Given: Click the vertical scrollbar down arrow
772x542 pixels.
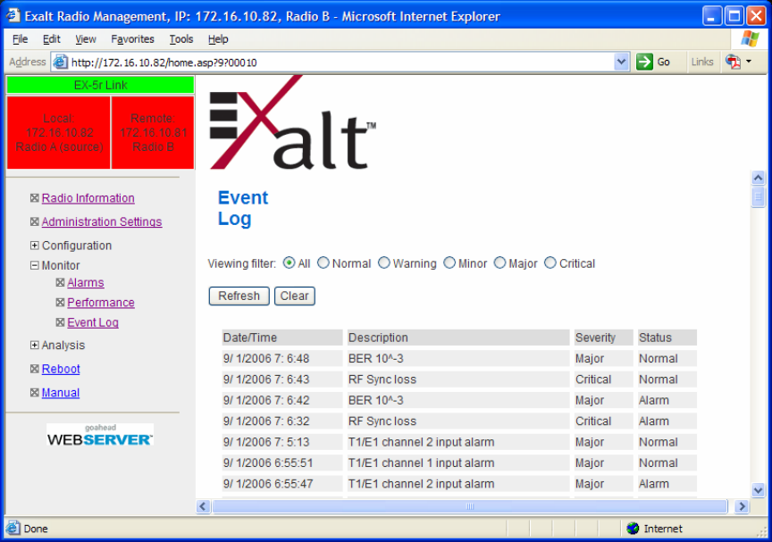Looking at the screenshot, I should point(759,490).
